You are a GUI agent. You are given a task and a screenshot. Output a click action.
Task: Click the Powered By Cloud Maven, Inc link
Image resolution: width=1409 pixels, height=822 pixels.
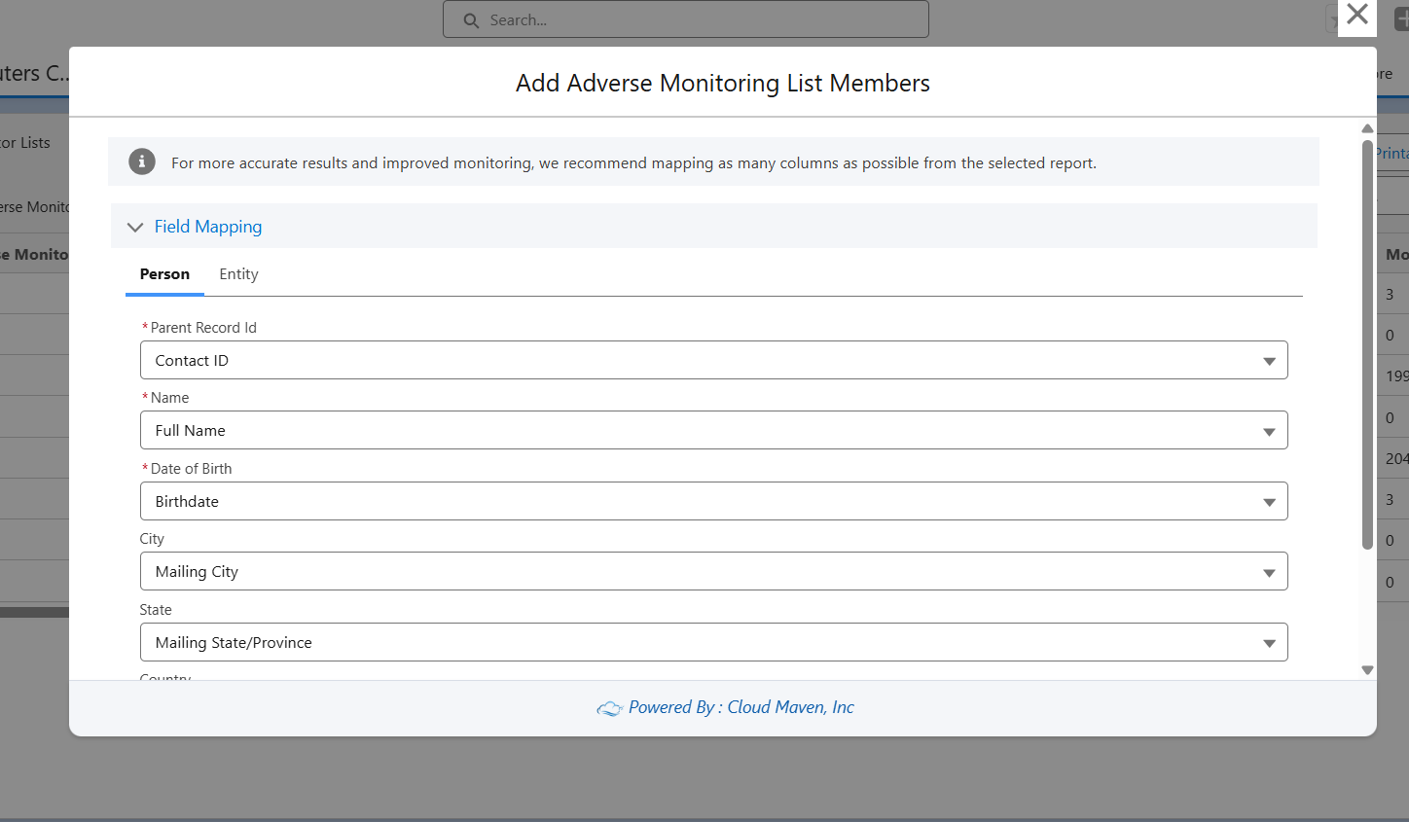point(741,707)
